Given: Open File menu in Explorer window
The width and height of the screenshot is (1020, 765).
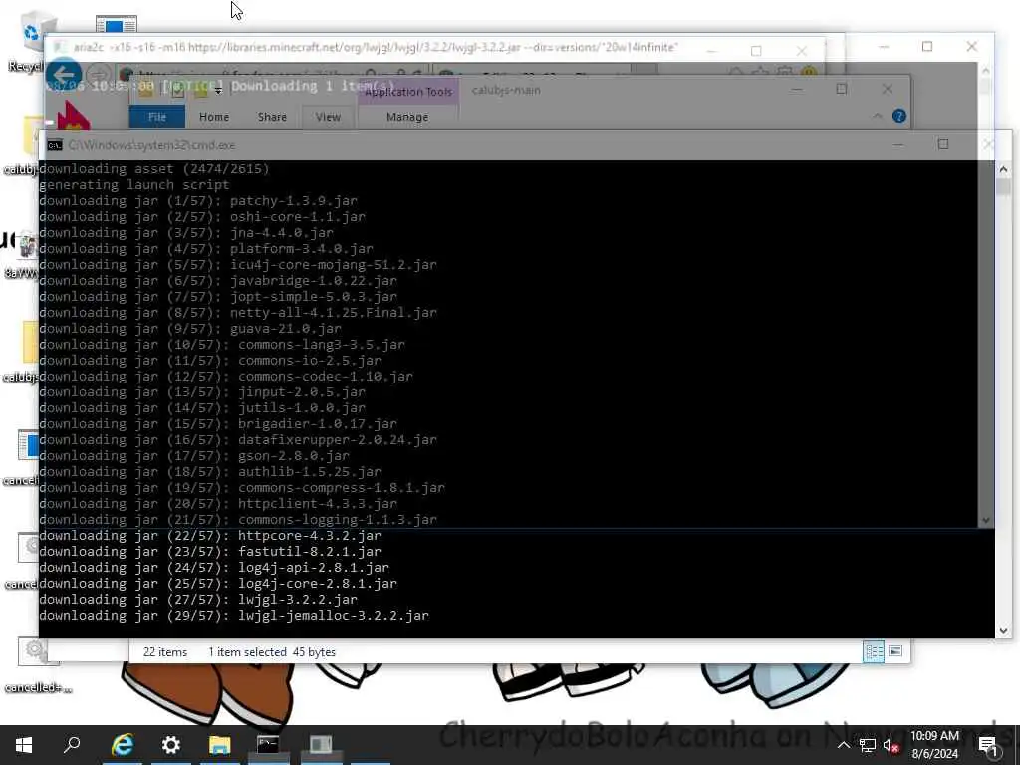Looking at the screenshot, I should [157, 117].
